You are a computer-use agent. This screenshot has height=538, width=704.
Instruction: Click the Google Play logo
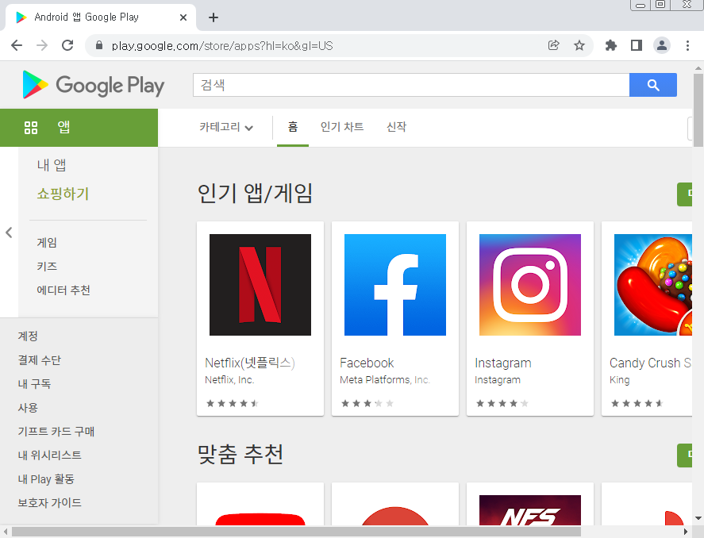click(94, 85)
